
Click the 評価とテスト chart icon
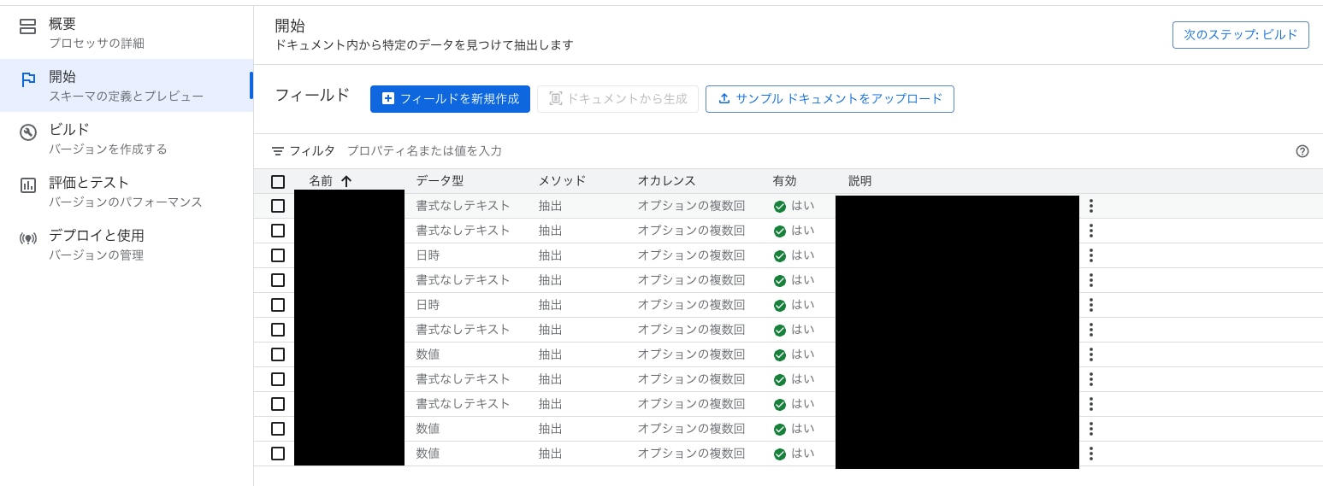(28, 185)
